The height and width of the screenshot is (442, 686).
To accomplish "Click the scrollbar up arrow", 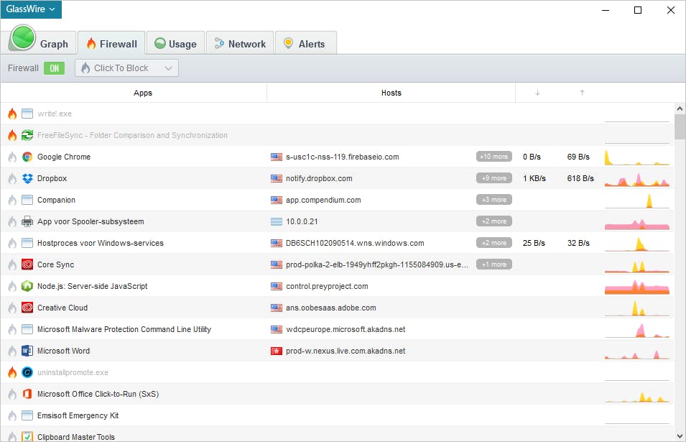I will pyautogui.click(x=680, y=109).
